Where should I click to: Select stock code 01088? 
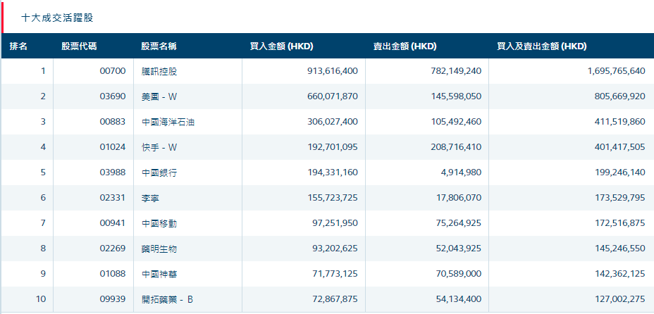(113, 275)
